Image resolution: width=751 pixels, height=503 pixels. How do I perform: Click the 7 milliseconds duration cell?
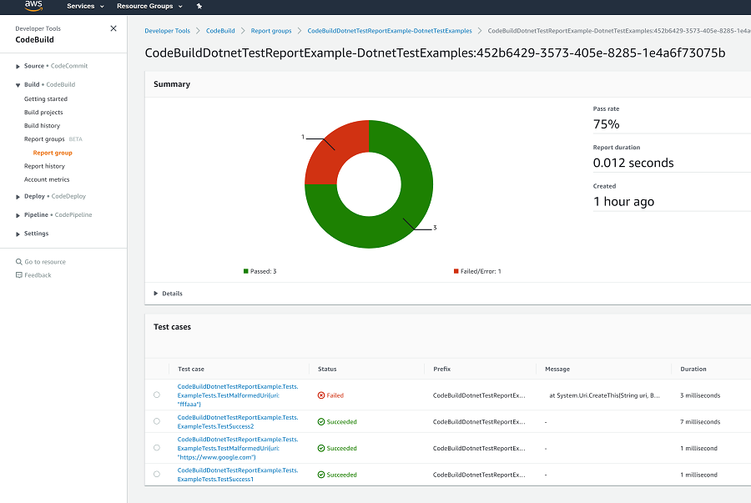tap(700, 421)
